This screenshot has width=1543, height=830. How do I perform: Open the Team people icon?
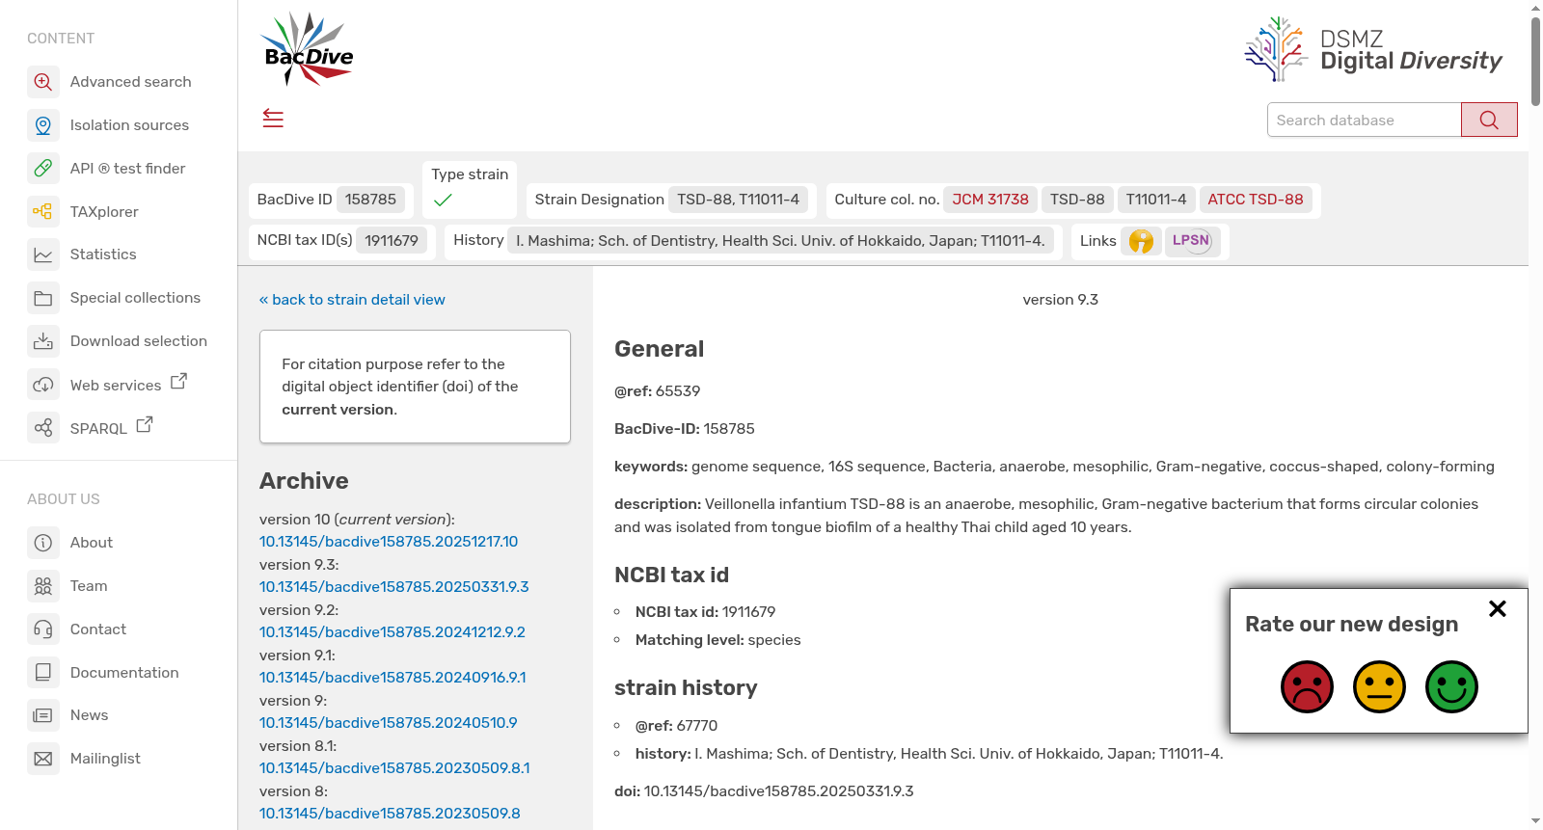(x=43, y=586)
